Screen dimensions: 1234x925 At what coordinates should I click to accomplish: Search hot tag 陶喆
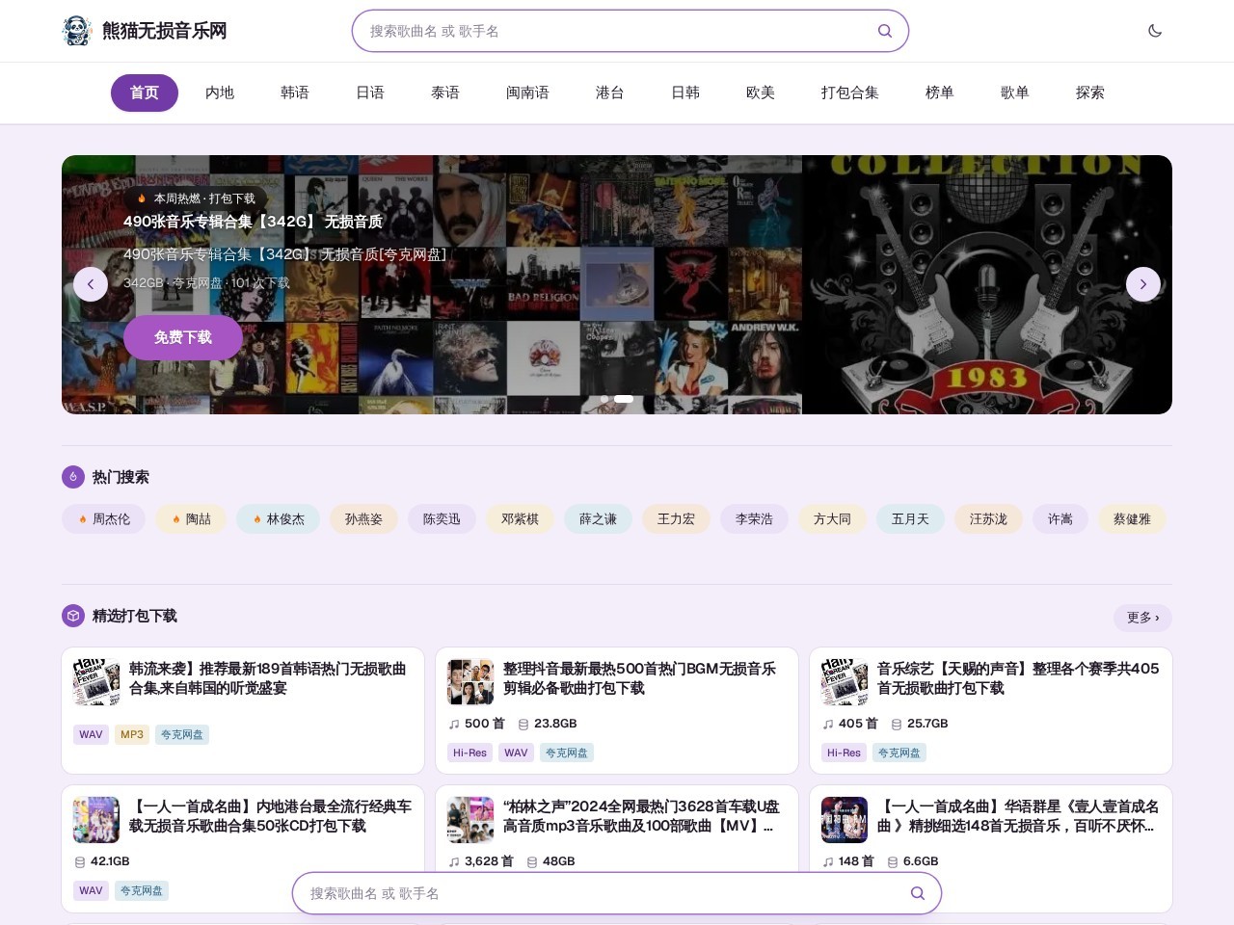tap(191, 518)
